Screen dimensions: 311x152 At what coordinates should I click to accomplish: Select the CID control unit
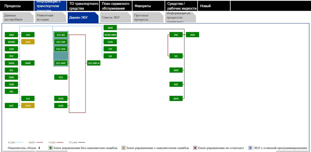pyautogui.click(x=110, y=49)
